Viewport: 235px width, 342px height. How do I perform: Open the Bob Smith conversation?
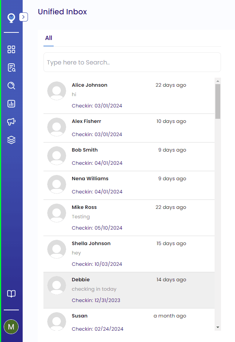click(128, 156)
